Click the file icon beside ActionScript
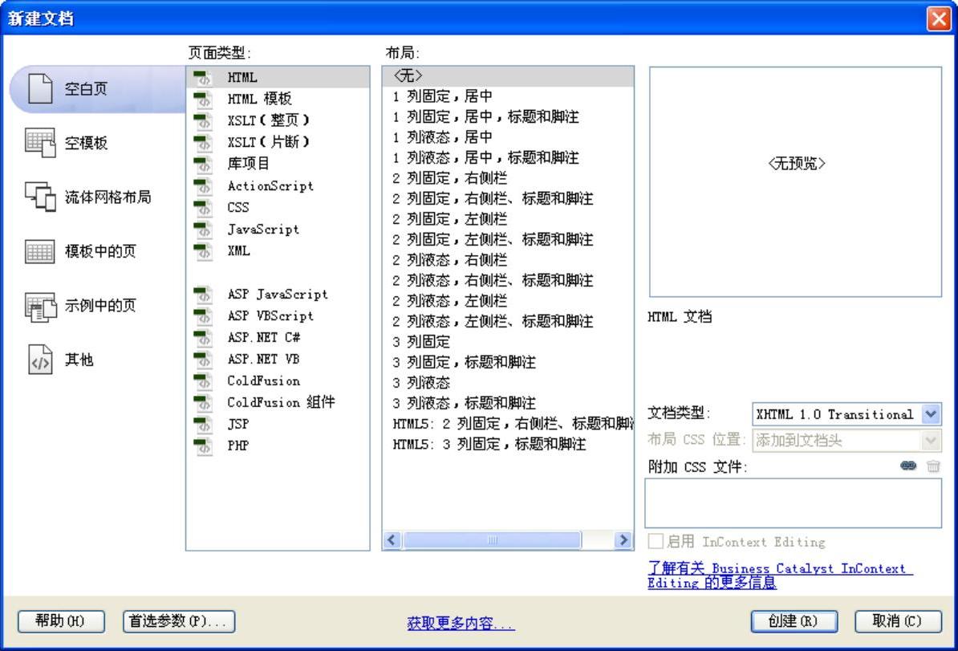Image resolution: width=958 pixels, height=651 pixels. tap(203, 185)
